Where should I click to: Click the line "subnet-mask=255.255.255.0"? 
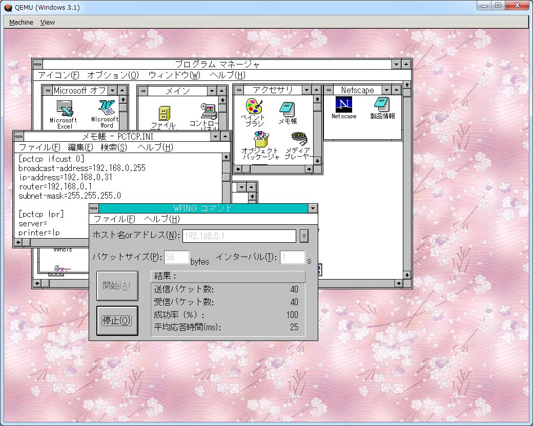pyautogui.click(x=70, y=196)
